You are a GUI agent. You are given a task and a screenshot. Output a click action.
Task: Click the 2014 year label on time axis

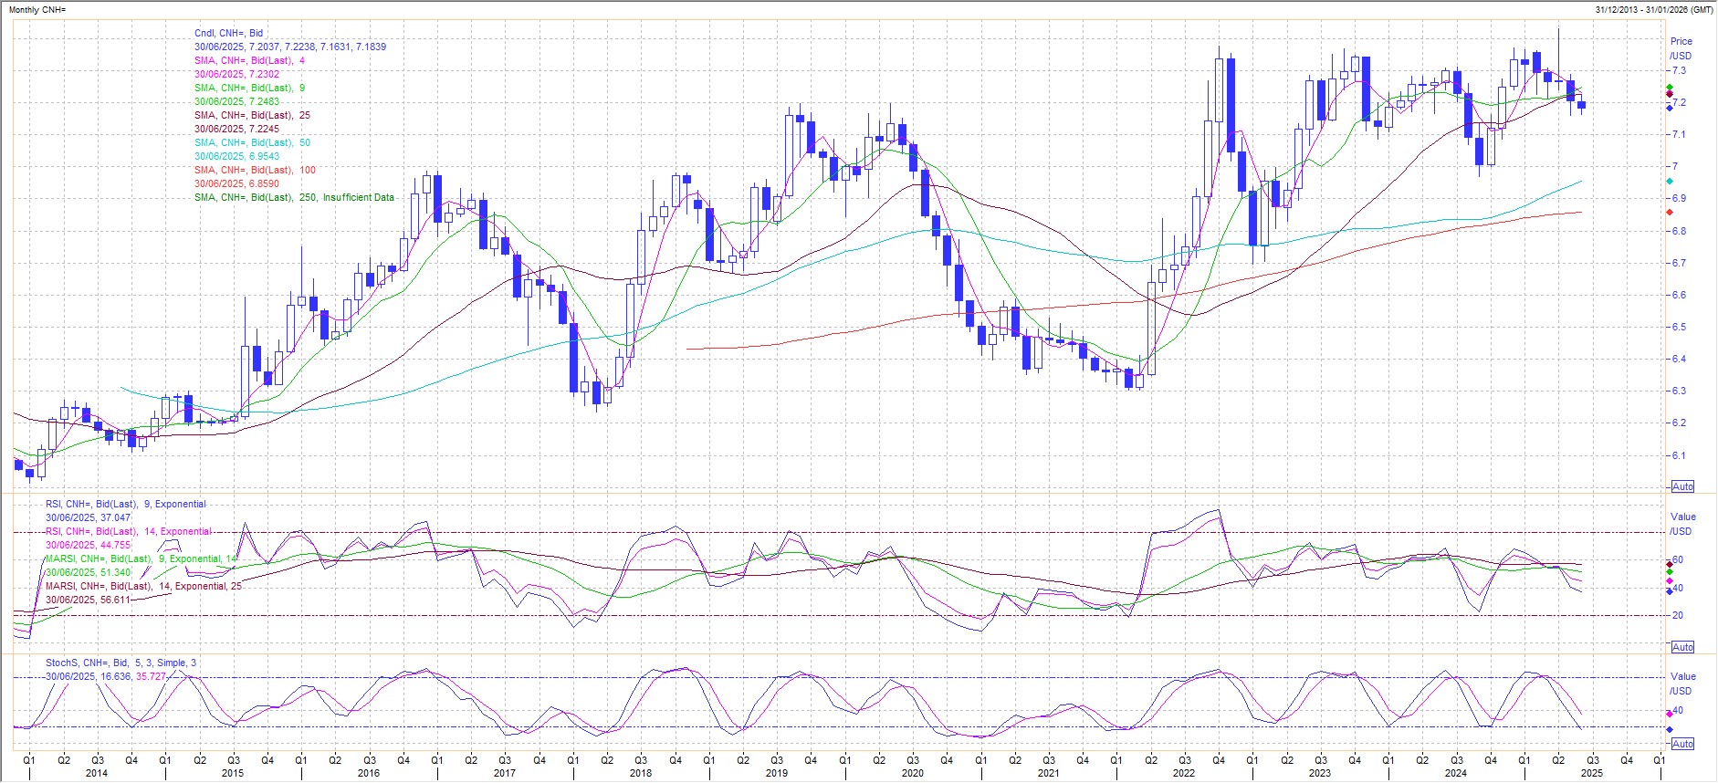[x=96, y=773]
